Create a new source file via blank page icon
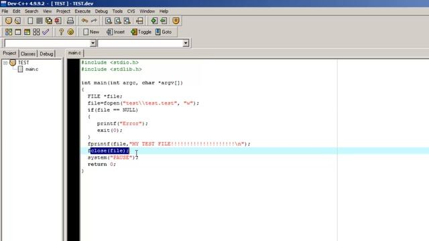The image size is (429, 241). click(30, 21)
